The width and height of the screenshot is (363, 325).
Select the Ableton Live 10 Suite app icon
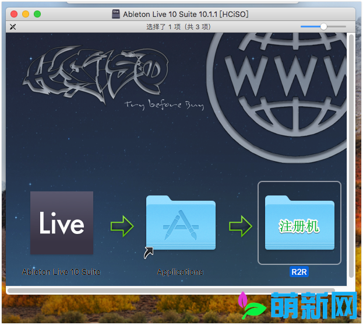pyautogui.click(x=62, y=223)
